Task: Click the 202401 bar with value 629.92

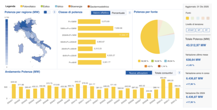Action: (14, 91)
